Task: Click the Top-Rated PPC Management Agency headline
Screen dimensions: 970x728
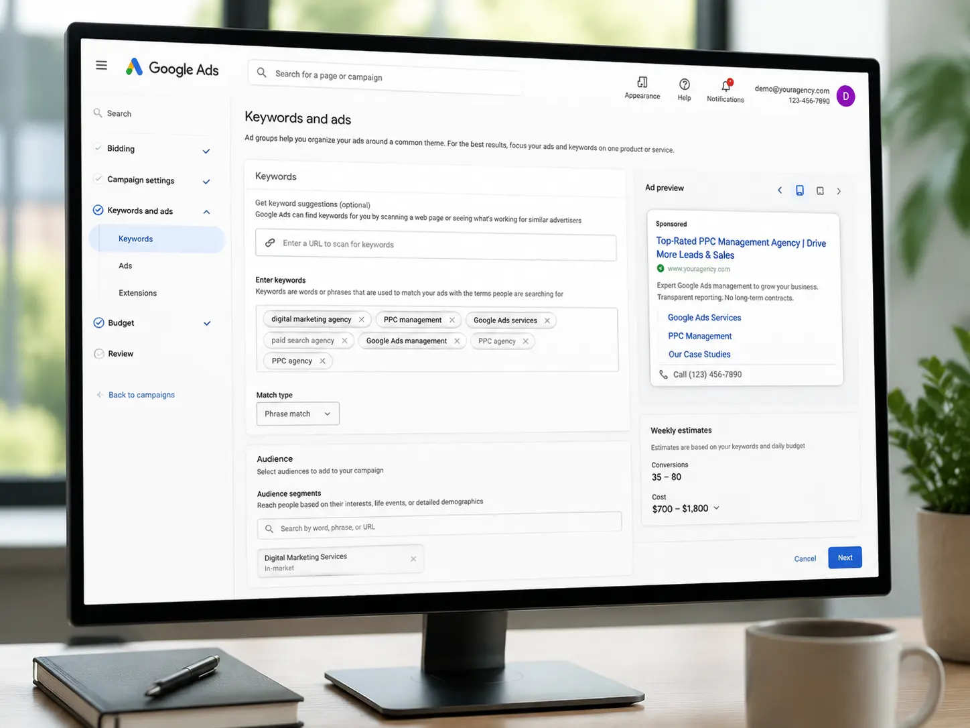Action: pos(741,248)
